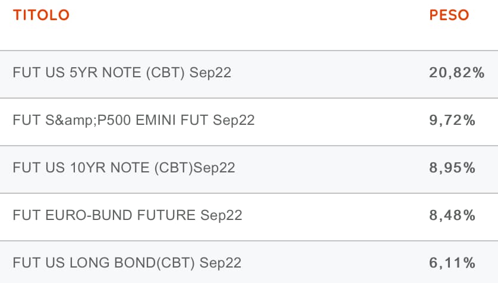498x283 pixels.
Task: Click (CBT) in the 5YR NOTE row
Action: tap(168, 73)
